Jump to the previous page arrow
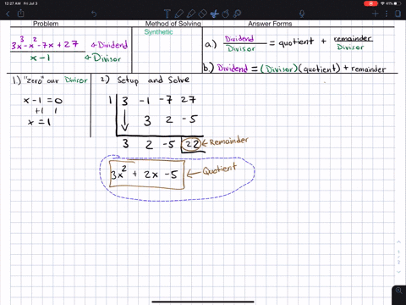This screenshot has width=406, height=305. 398,242
